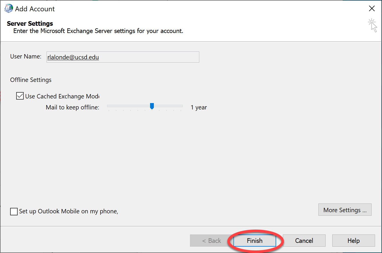Click the 1 year offline value label
The image size is (382, 253).
click(199, 107)
